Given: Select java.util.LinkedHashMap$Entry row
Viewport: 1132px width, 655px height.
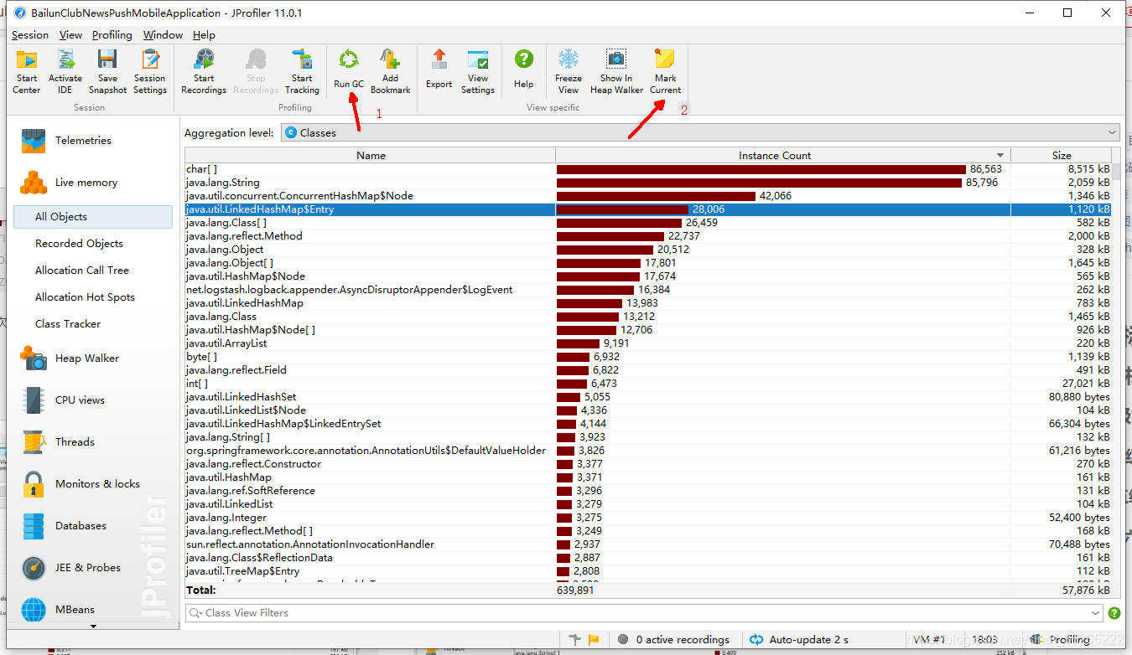Looking at the screenshot, I should coord(648,209).
